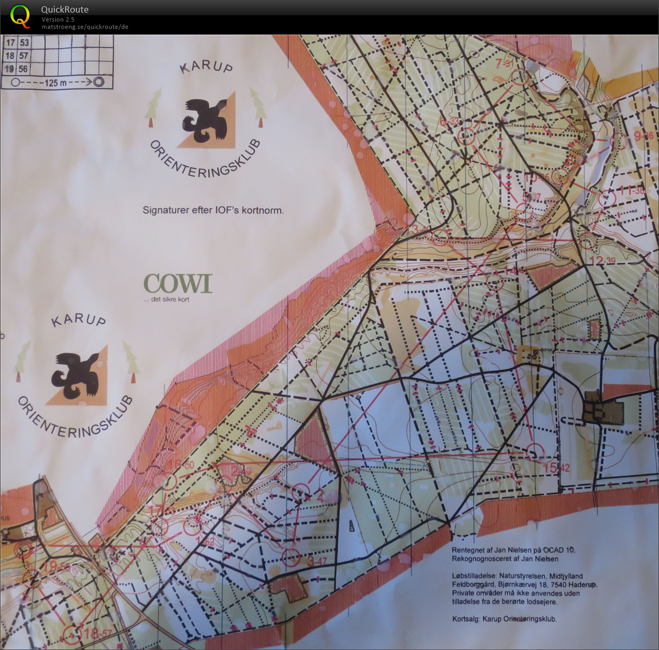The width and height of the screenshot is (659, 650).
Task: Select control circle 6-33 on map
Action: point(466,137)
